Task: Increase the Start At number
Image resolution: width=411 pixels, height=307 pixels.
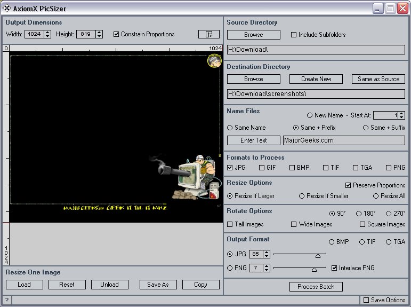Action: (x=401, y=113)
